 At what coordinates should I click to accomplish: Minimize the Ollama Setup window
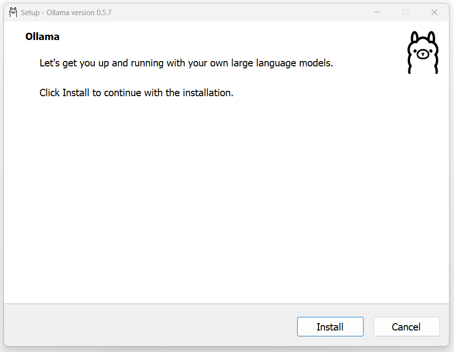pyautogui.click(x=377, y=12)
